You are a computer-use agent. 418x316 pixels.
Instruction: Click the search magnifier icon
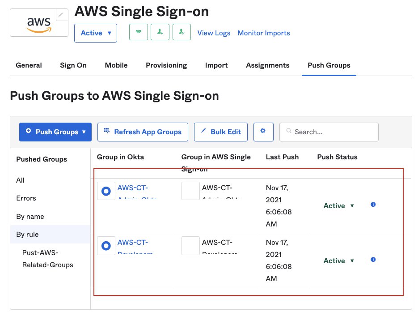click(x=289, y=131)
